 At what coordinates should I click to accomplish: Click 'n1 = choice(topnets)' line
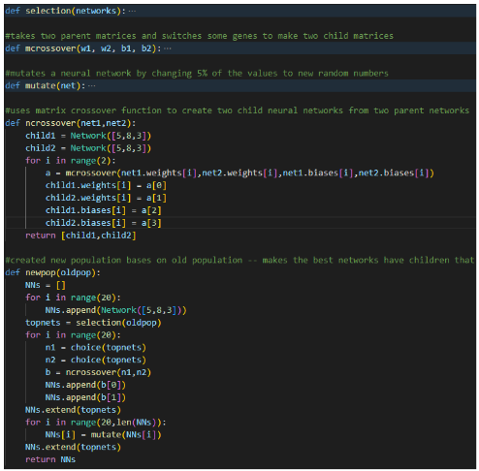pos(96,348)
